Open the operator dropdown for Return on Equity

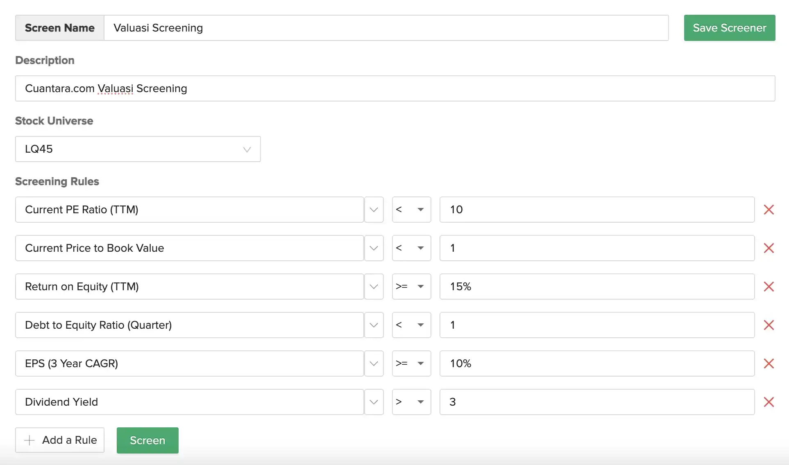coord(411,287)
